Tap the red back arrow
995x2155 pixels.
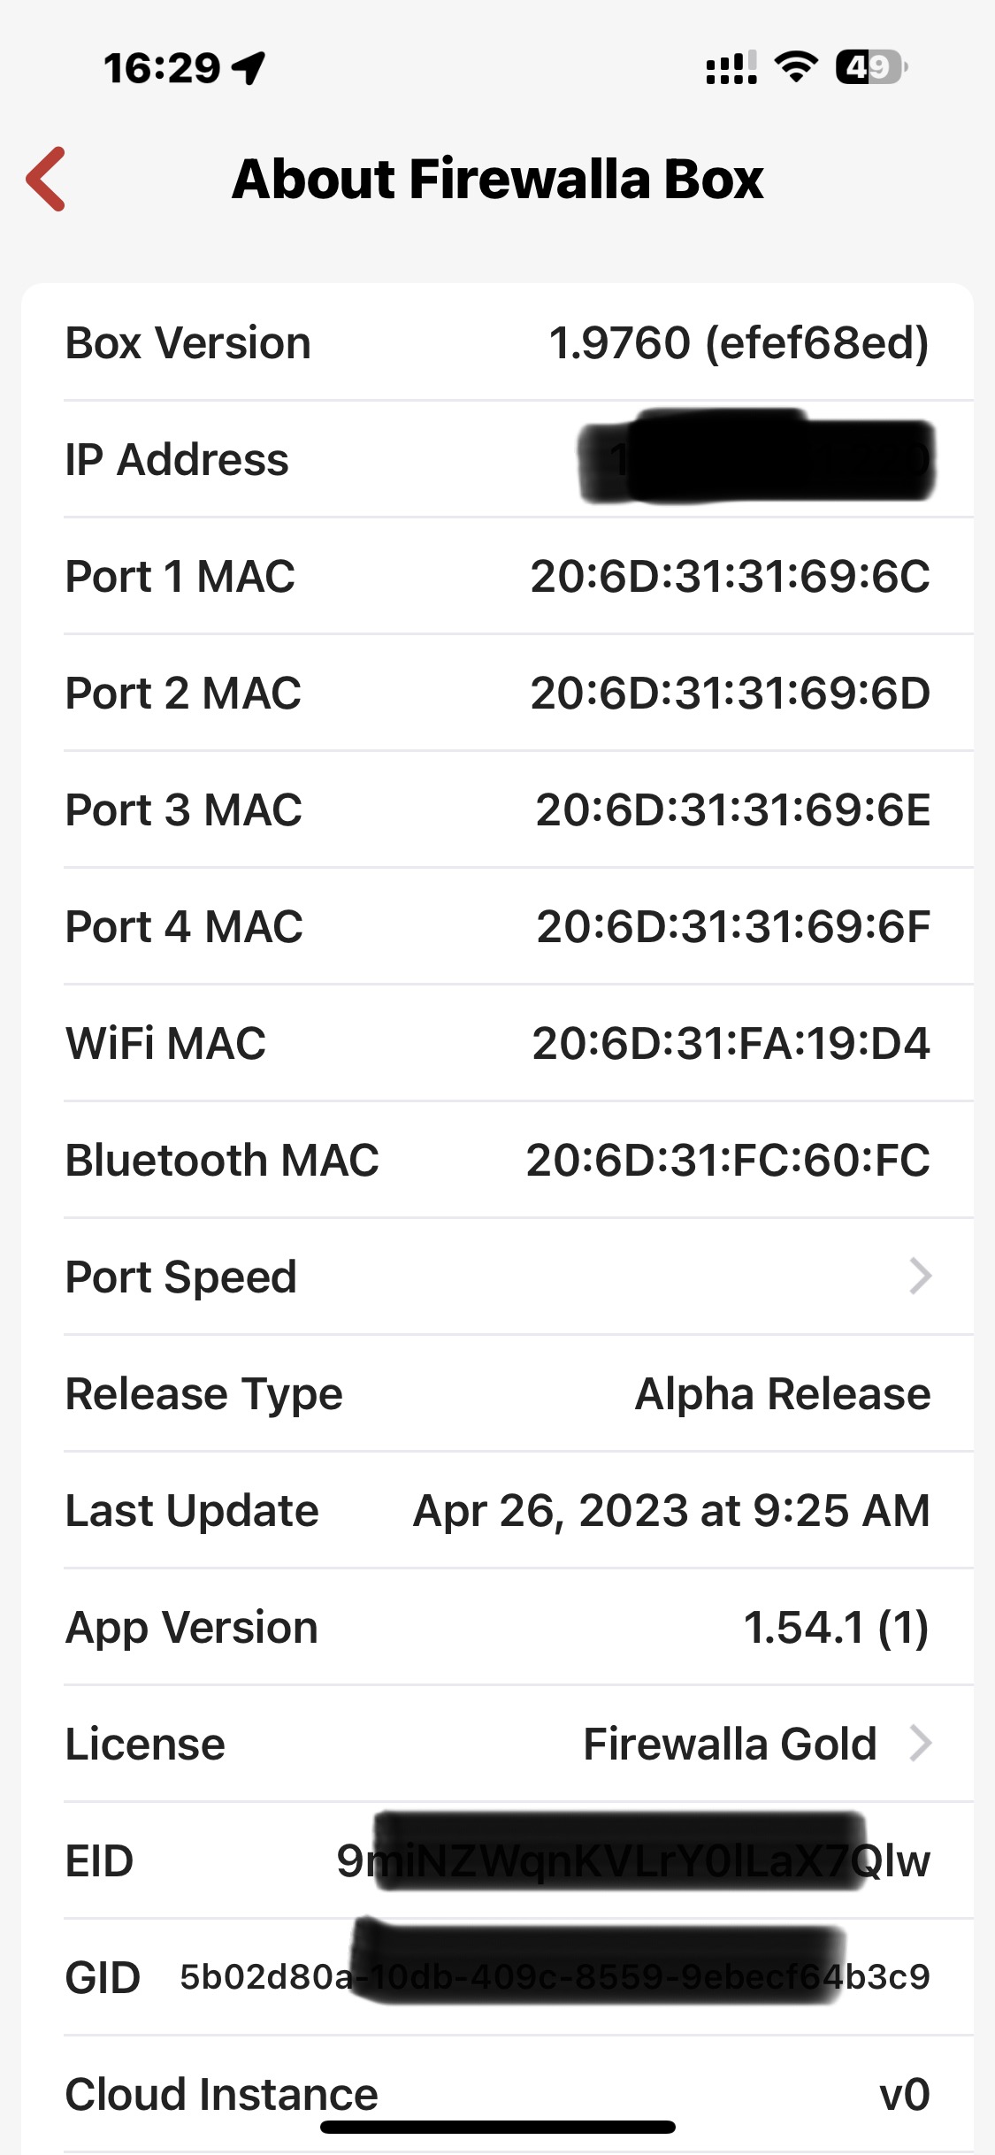46,179
